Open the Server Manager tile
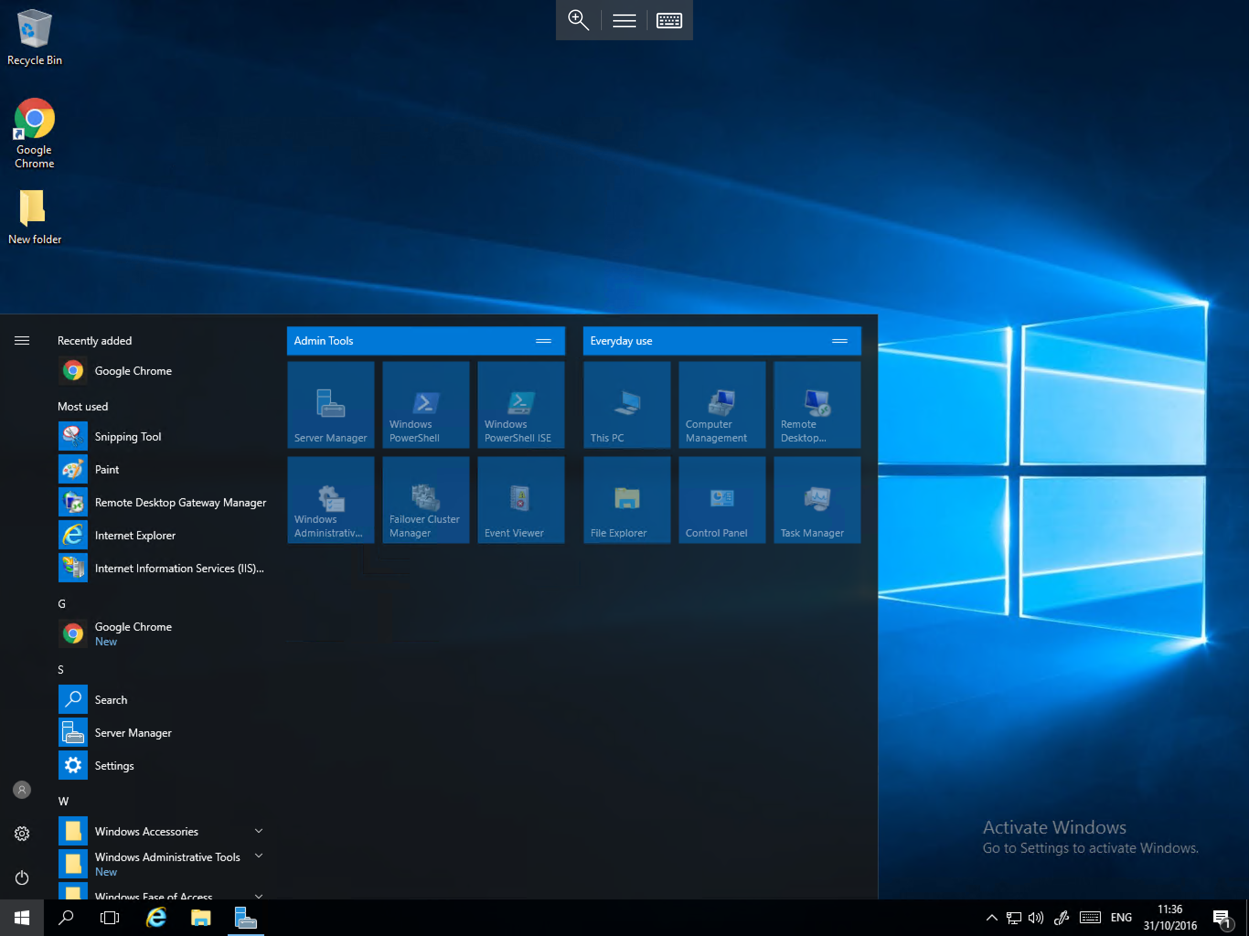Viewport: 1249px width, 936px height. pyautogui.click(x=331, y=405)
